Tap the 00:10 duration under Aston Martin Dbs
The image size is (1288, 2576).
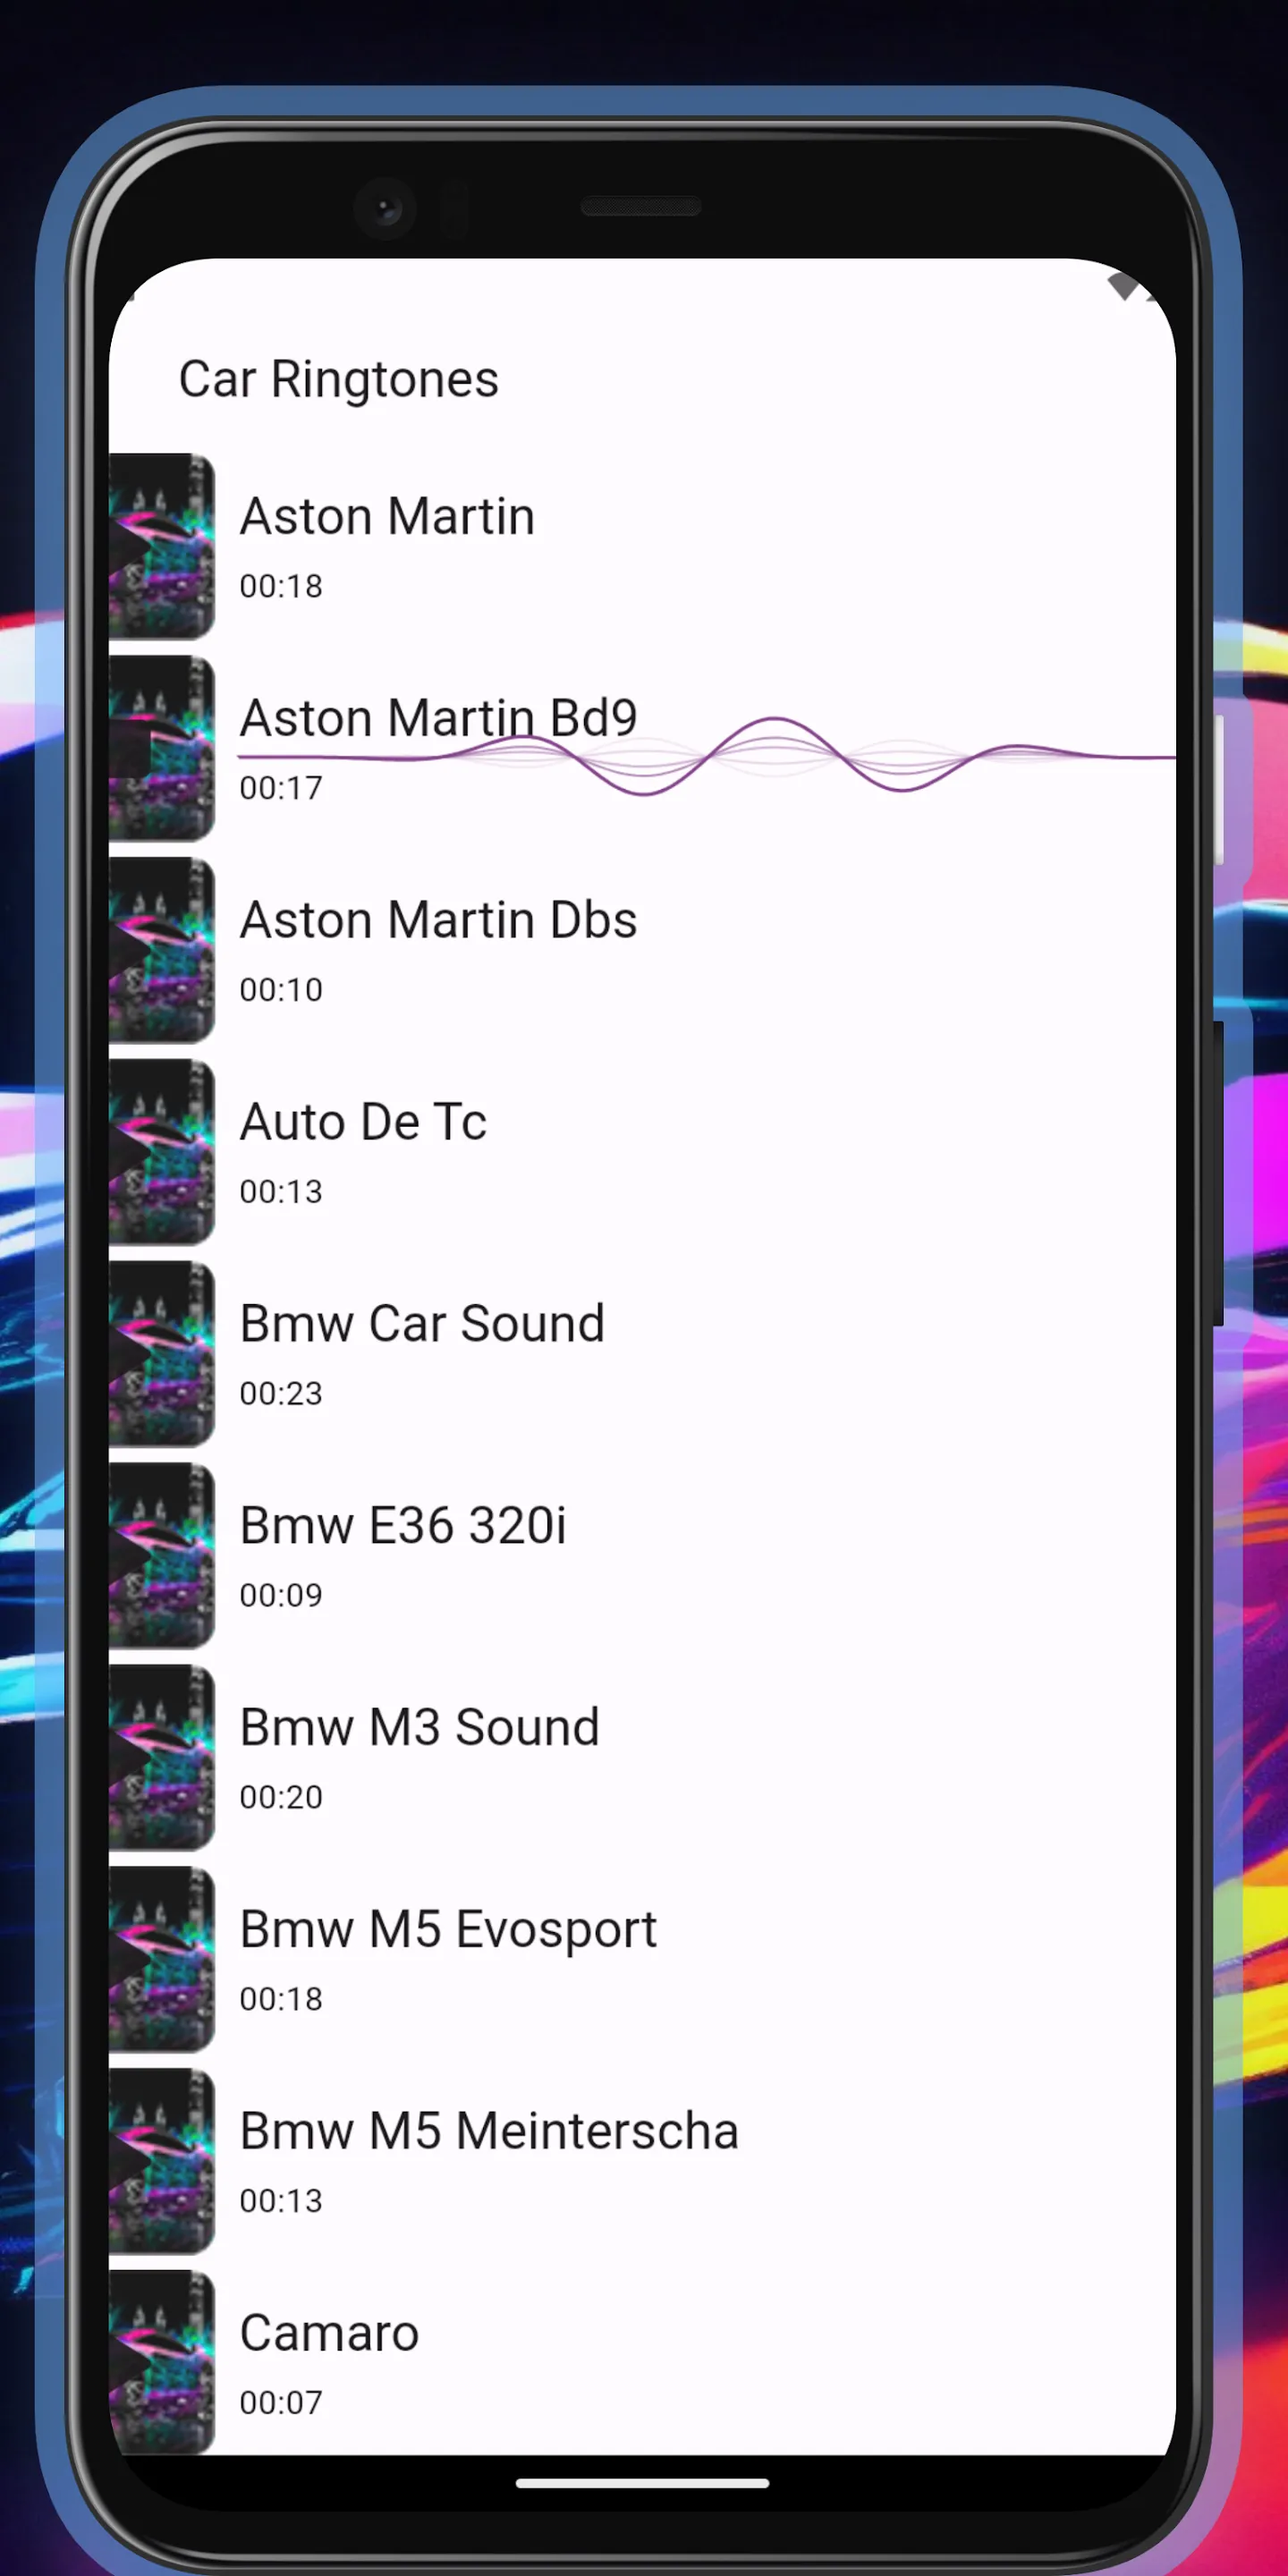tap(281, 990)
